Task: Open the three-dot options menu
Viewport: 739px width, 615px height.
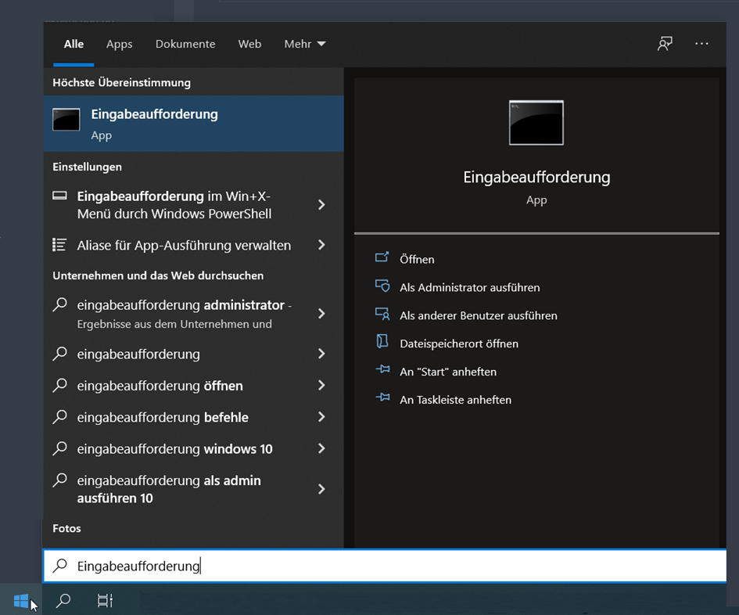Action: pos(701,44)
